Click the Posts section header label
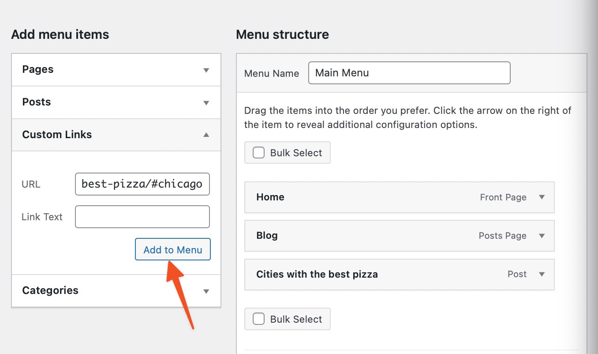598x354 pixels. coord(36,102)
